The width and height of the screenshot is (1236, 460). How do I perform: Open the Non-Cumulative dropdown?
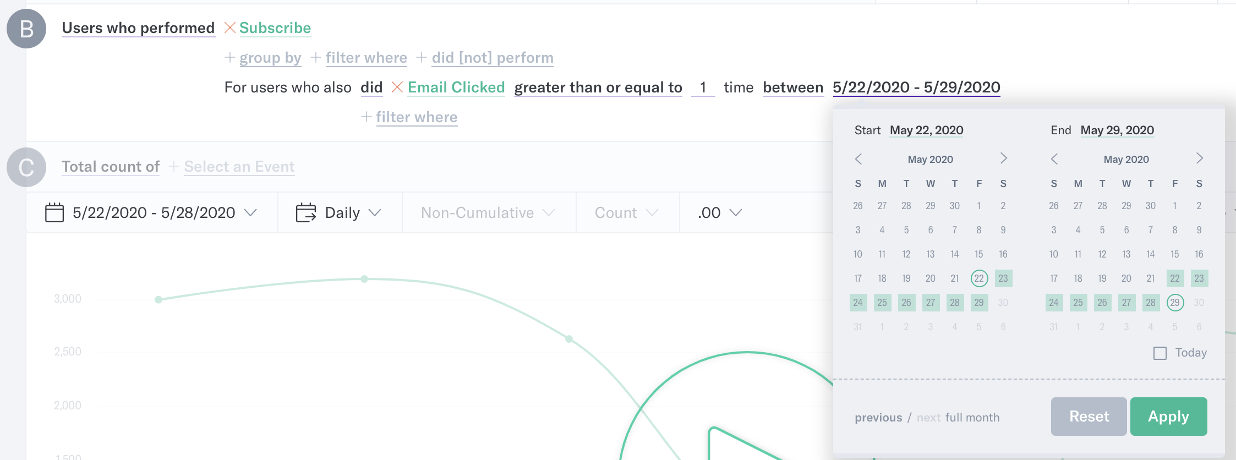click(x=488, y=212)
